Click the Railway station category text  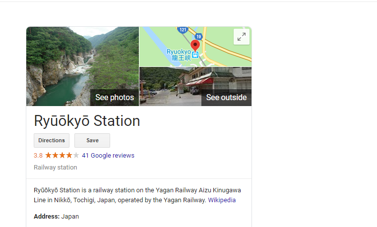pos(55,168)
